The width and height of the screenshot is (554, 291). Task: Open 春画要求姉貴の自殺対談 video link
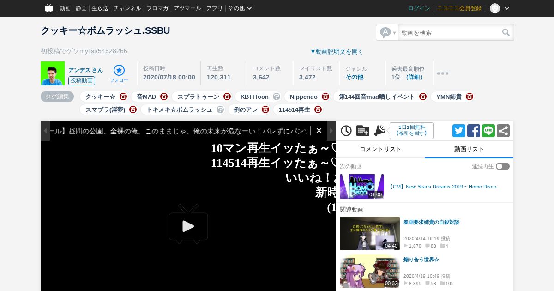[431, 222]
